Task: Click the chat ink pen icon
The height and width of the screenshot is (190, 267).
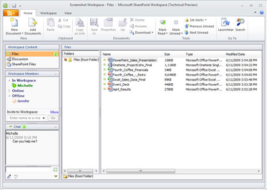Action: (x=9, y=176)
